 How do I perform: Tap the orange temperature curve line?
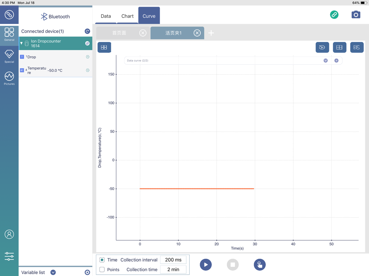point(197,188)
